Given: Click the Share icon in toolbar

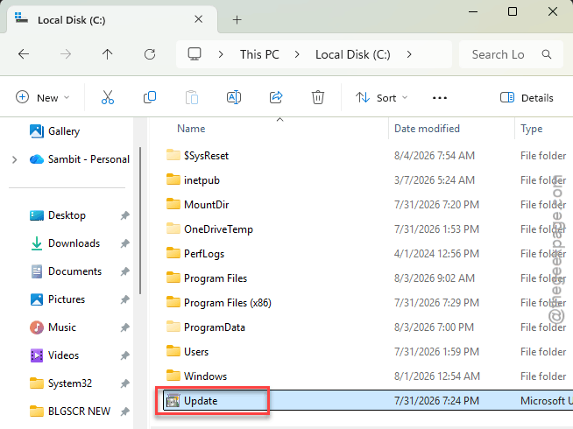Looking at the screenshot, I should point(276,97).
